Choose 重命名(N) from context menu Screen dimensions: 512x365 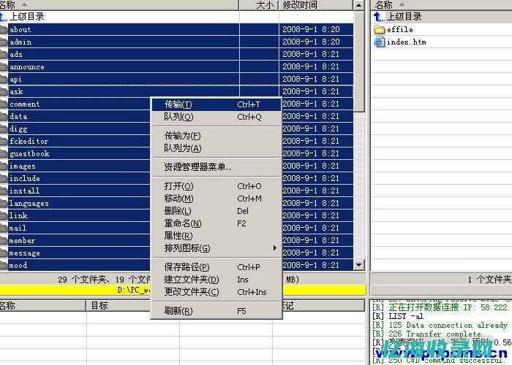(216, 223)
